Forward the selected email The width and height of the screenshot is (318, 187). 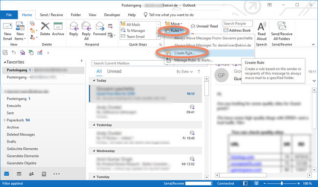coord(100,29)
